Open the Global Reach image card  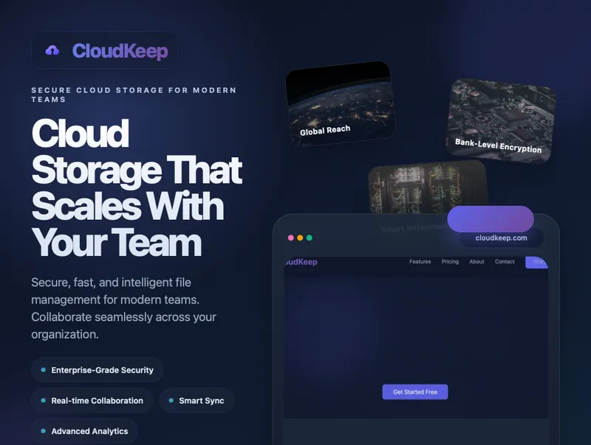(341, 103)
